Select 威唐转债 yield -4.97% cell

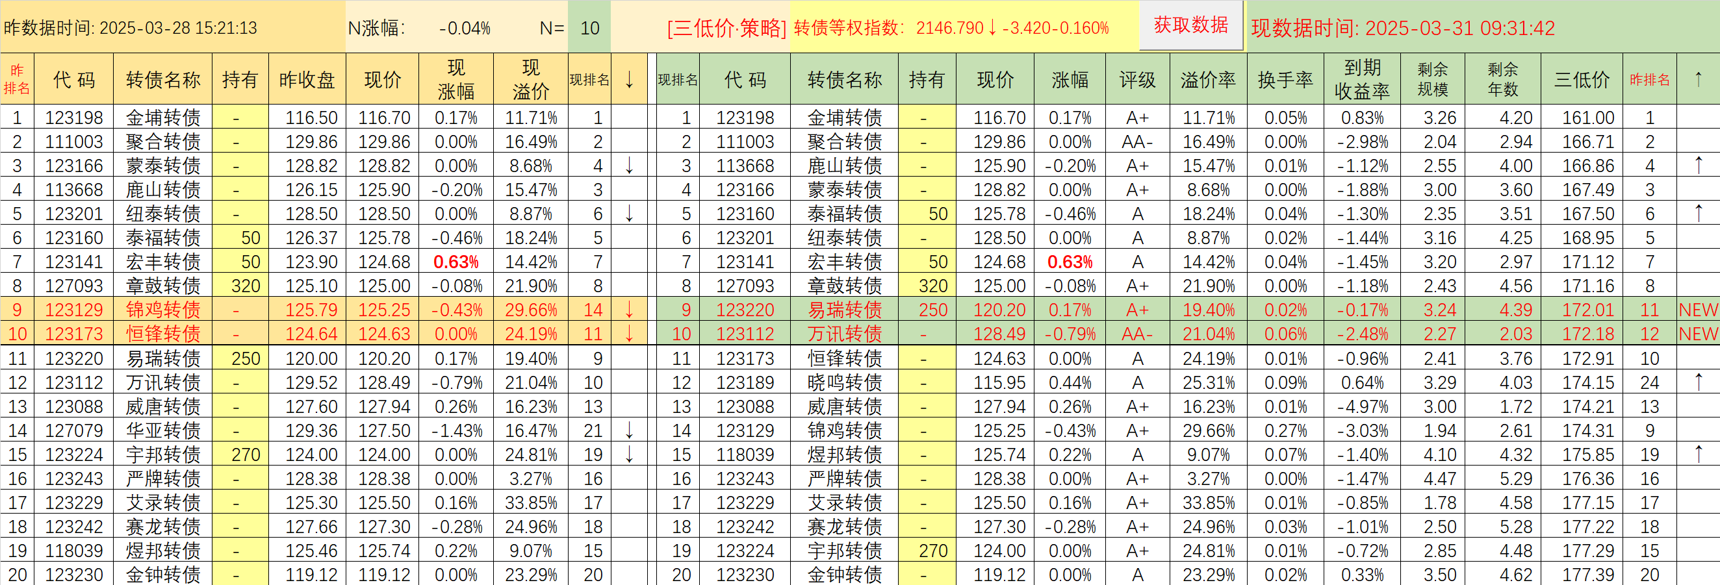[1362, 406]
